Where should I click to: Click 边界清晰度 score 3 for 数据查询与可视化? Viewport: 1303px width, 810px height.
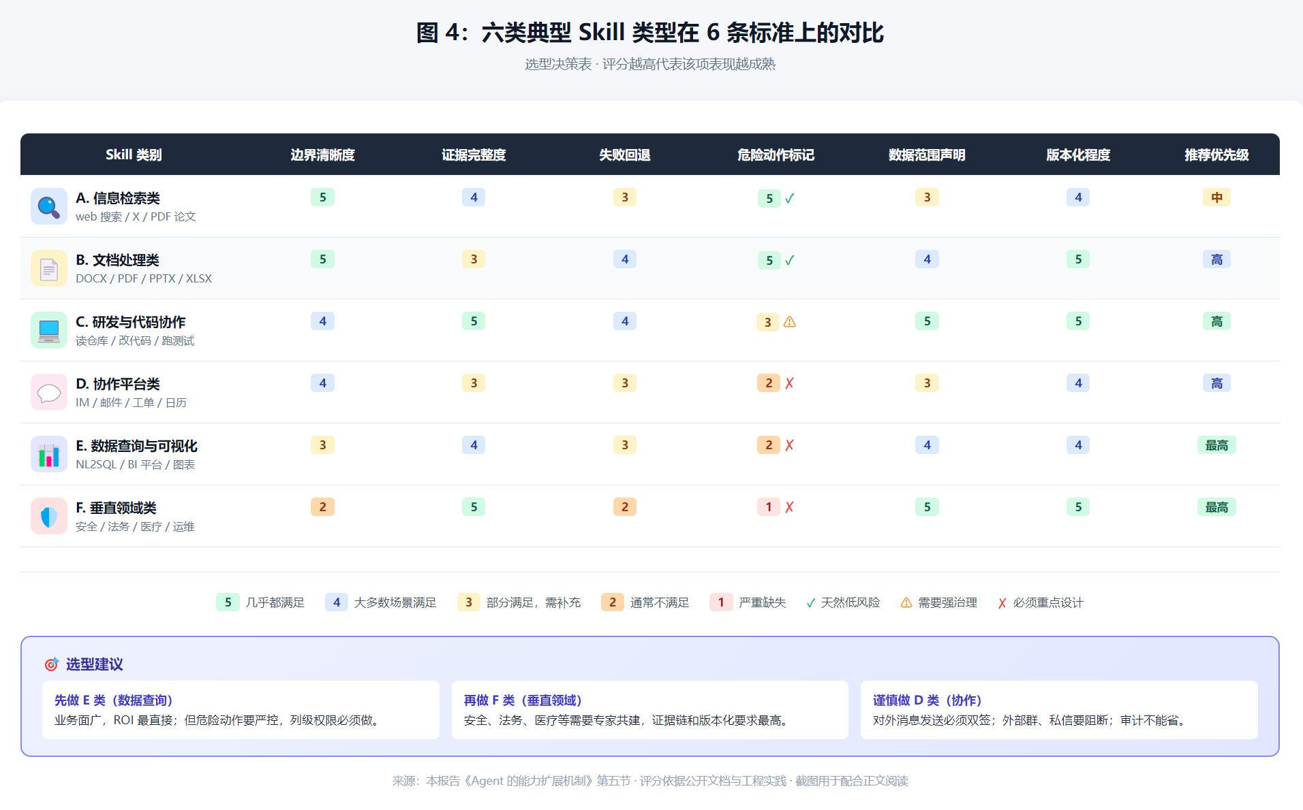point(323,445)
